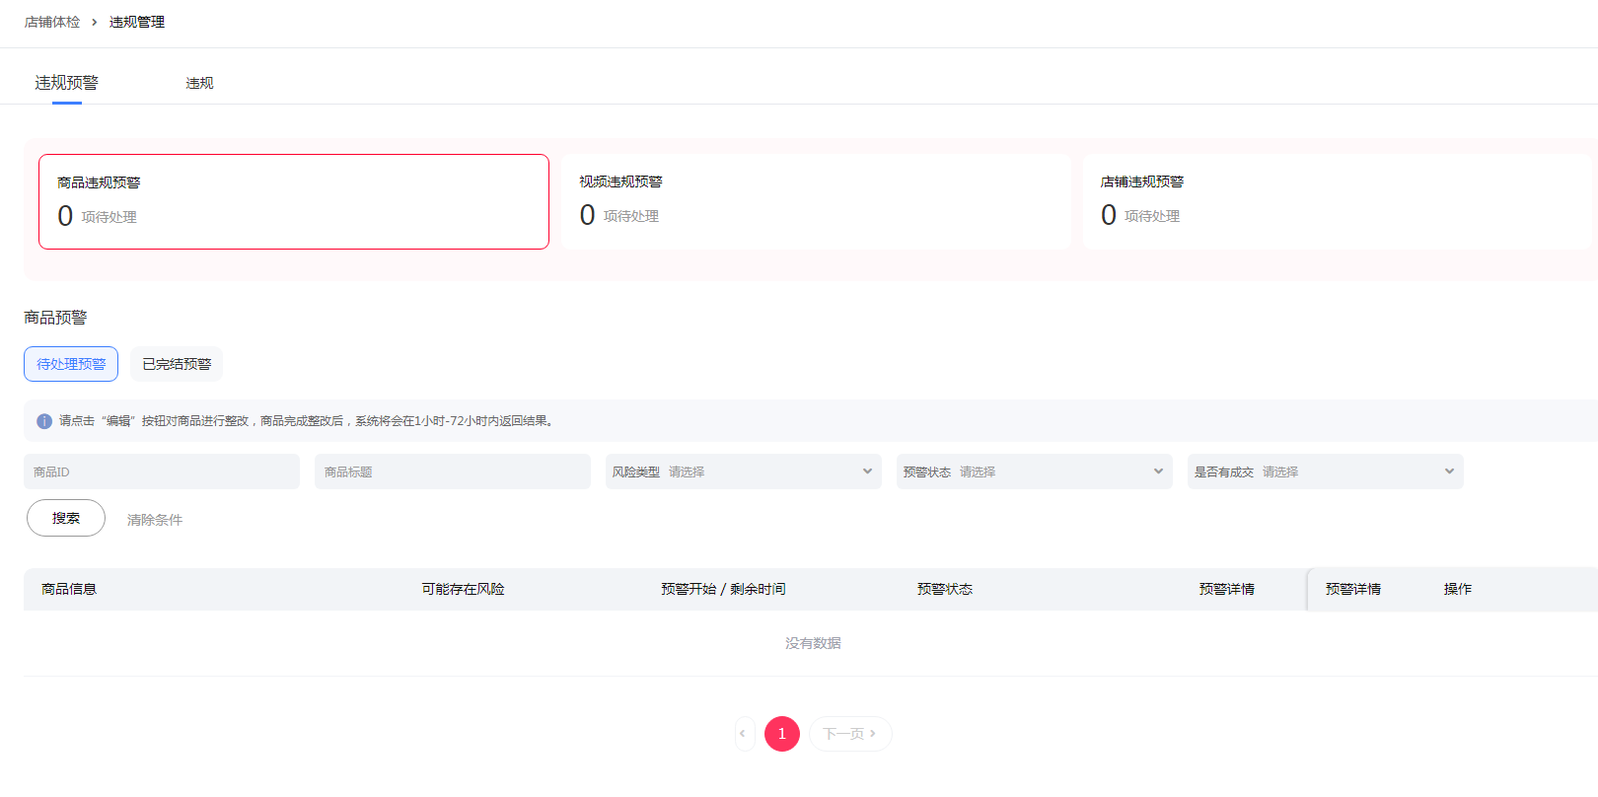This screenshot has height=797, width=1598.
Task: Click the previous page arrow icon
Action: [744, 734]
